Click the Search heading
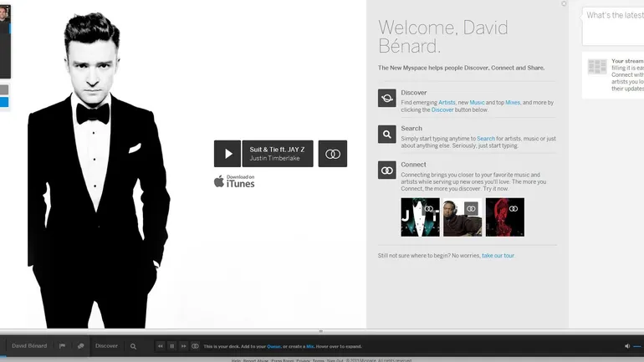Screen dimensions: 644x362 pyautogui.click(x=411, y=129)
